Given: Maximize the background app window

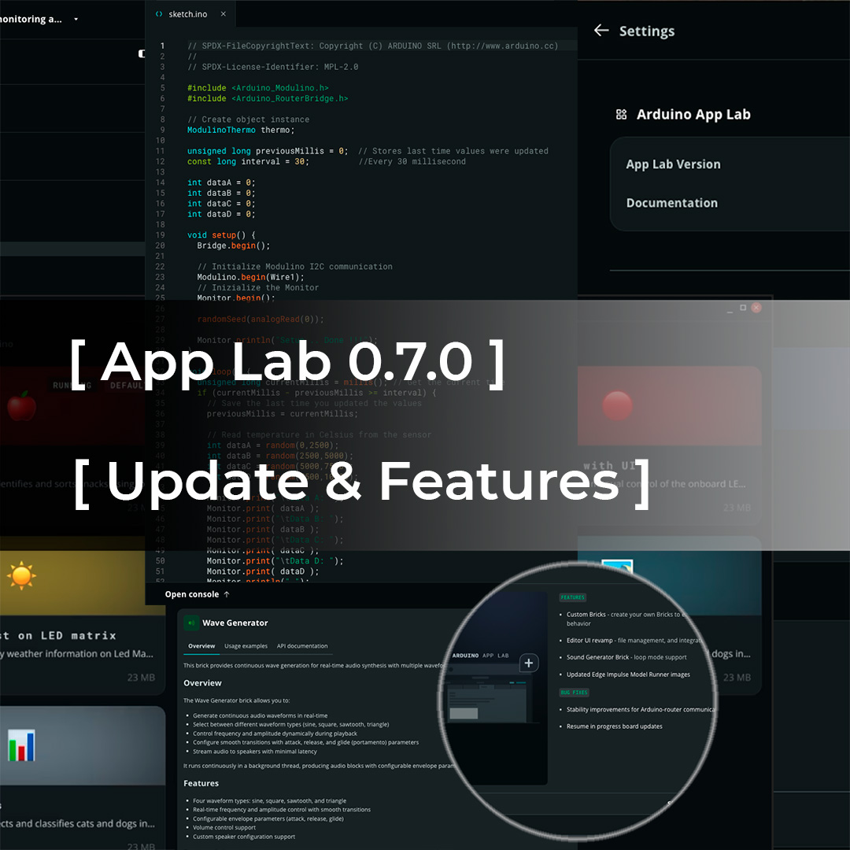Looking at the screenshot, I should 743,308.
